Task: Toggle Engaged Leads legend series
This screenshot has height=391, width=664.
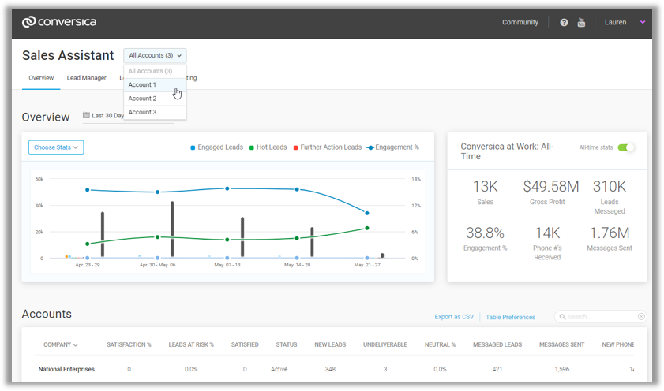Action: tap(217, 147)
